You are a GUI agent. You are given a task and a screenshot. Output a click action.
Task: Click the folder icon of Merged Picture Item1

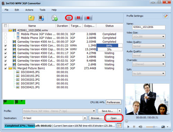click(10, 68)
